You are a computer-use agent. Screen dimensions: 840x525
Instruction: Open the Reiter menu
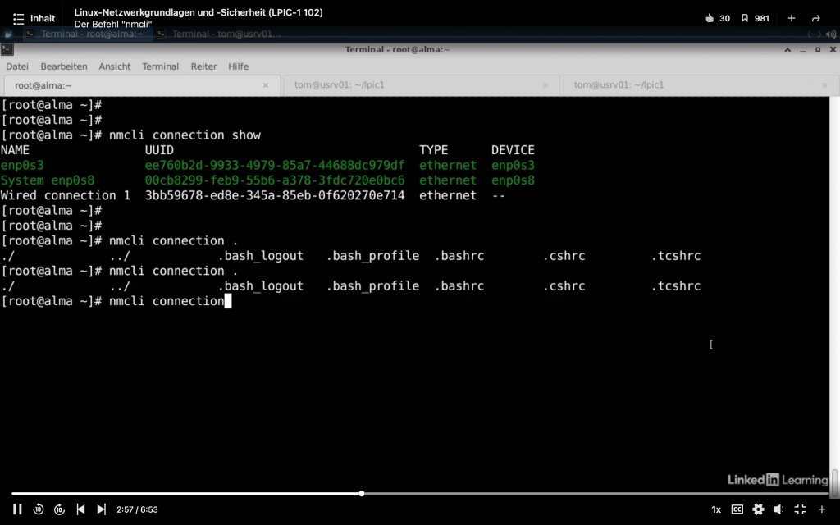pyautogui.click(x=203, y=66)
